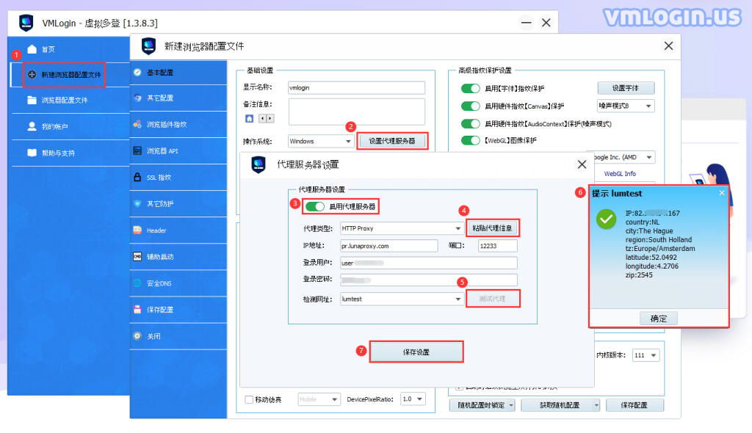This screenshot has height=433, width=752.
Task: Click Set Proxy Server button
Action: click(392, 141)
